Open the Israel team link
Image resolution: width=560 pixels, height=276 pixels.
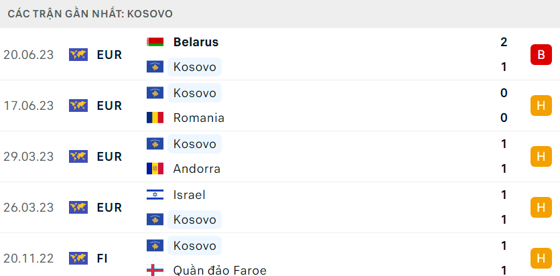click(190, 195)
